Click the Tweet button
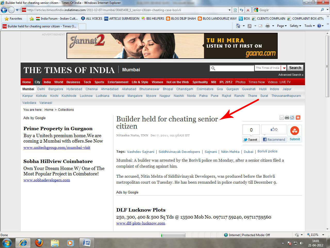330x248 pixels. click(x=251, y=140)
